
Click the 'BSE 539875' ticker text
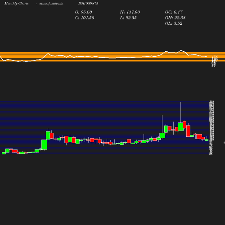pos(88,3)
